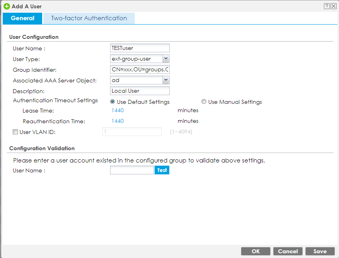Click the User VLAN ID number field
The height and width of the screenshot is (258, 339).
[132, 132]
